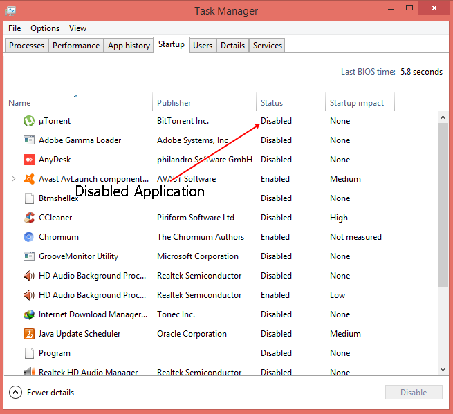Collapse view with Fewer details arrow
453x414 pixels.
pos(15,393)
